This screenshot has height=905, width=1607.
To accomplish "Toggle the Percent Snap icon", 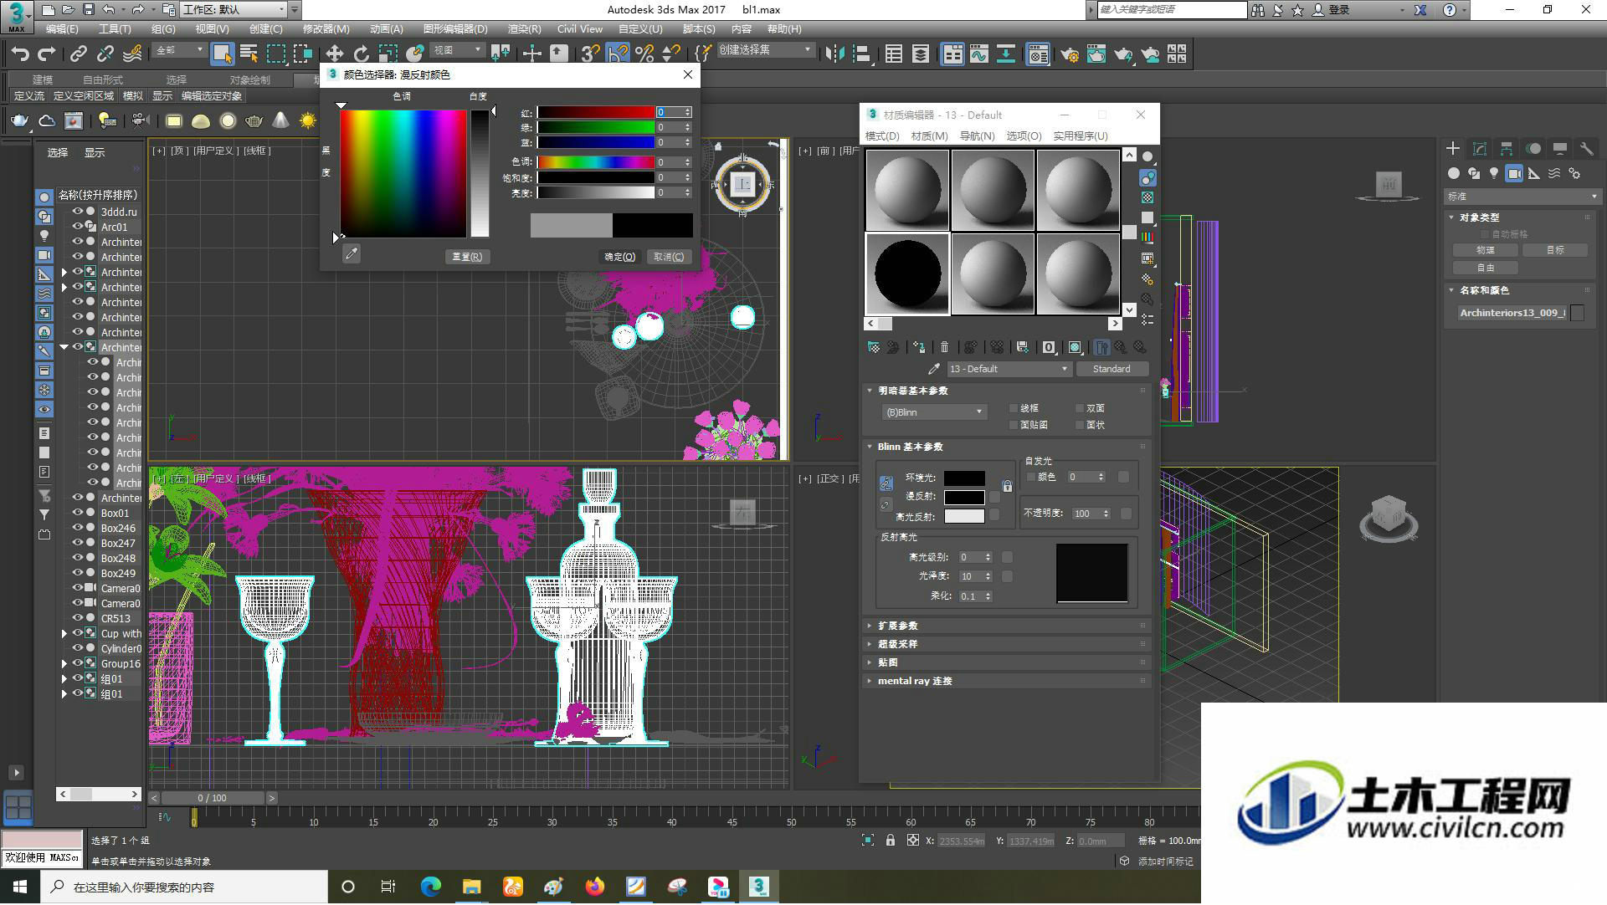I will pos(644,54).
